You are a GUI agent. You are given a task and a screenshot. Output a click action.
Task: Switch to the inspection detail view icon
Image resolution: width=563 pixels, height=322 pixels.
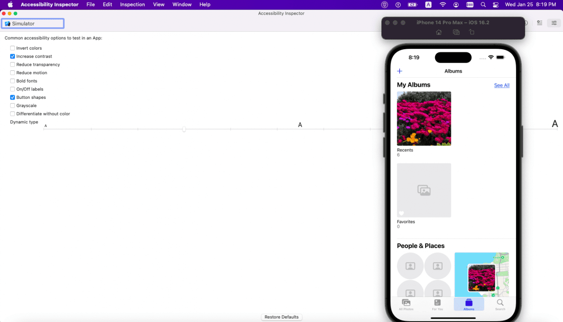[x=540, y=23]
